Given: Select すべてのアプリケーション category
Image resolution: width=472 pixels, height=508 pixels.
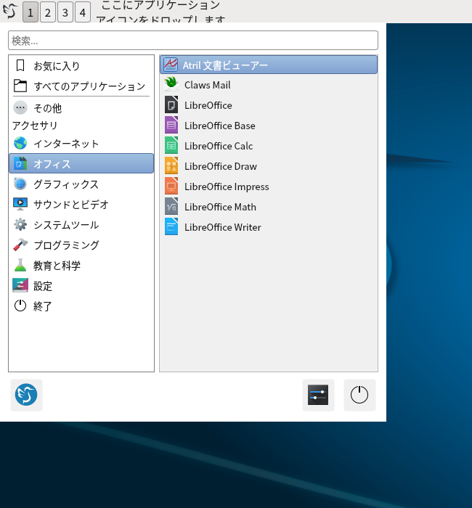Looking at the screenshot, I should [81, 86].
